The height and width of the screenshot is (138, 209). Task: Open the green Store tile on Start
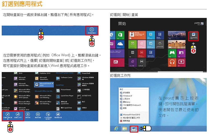120,35
